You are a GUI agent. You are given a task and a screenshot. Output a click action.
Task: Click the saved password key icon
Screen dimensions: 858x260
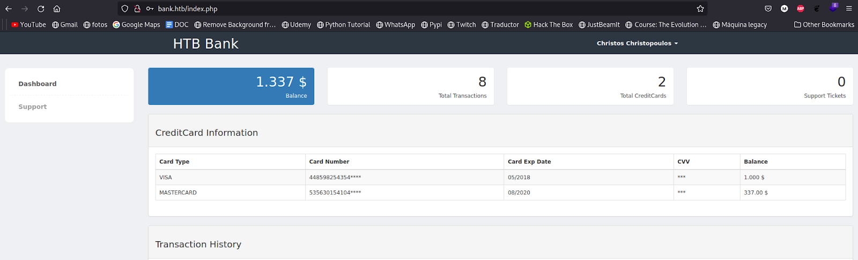pyautogui.click(x=150, y=9)
